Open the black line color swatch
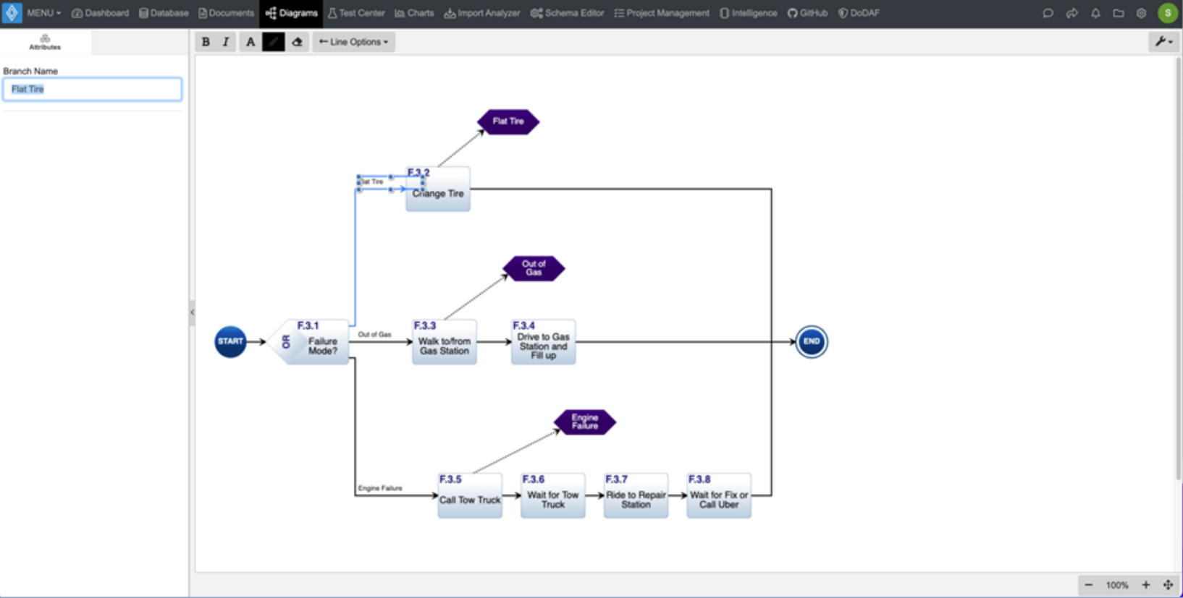This screenshot has width=1183, height=598. pos(273,42)
